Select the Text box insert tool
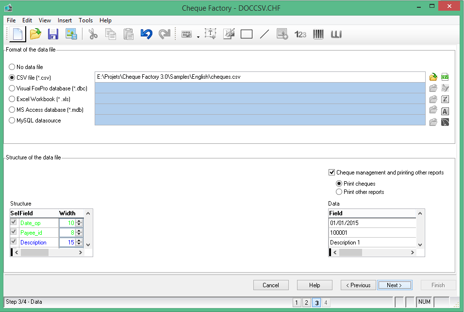 [210, 34]
